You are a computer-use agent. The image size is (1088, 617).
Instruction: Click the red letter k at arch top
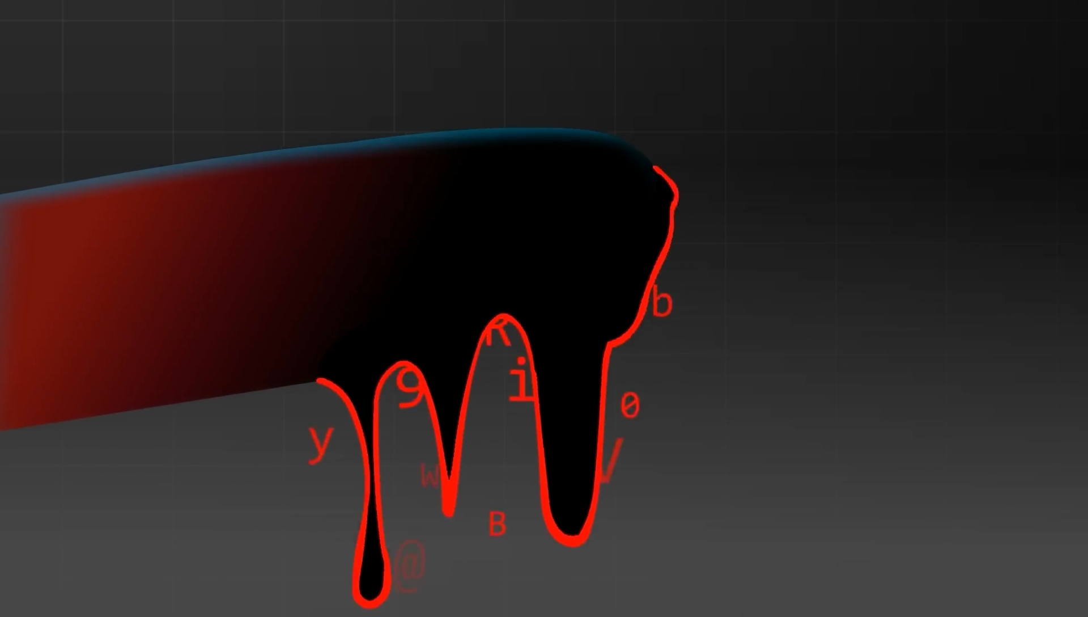point(499,333)
